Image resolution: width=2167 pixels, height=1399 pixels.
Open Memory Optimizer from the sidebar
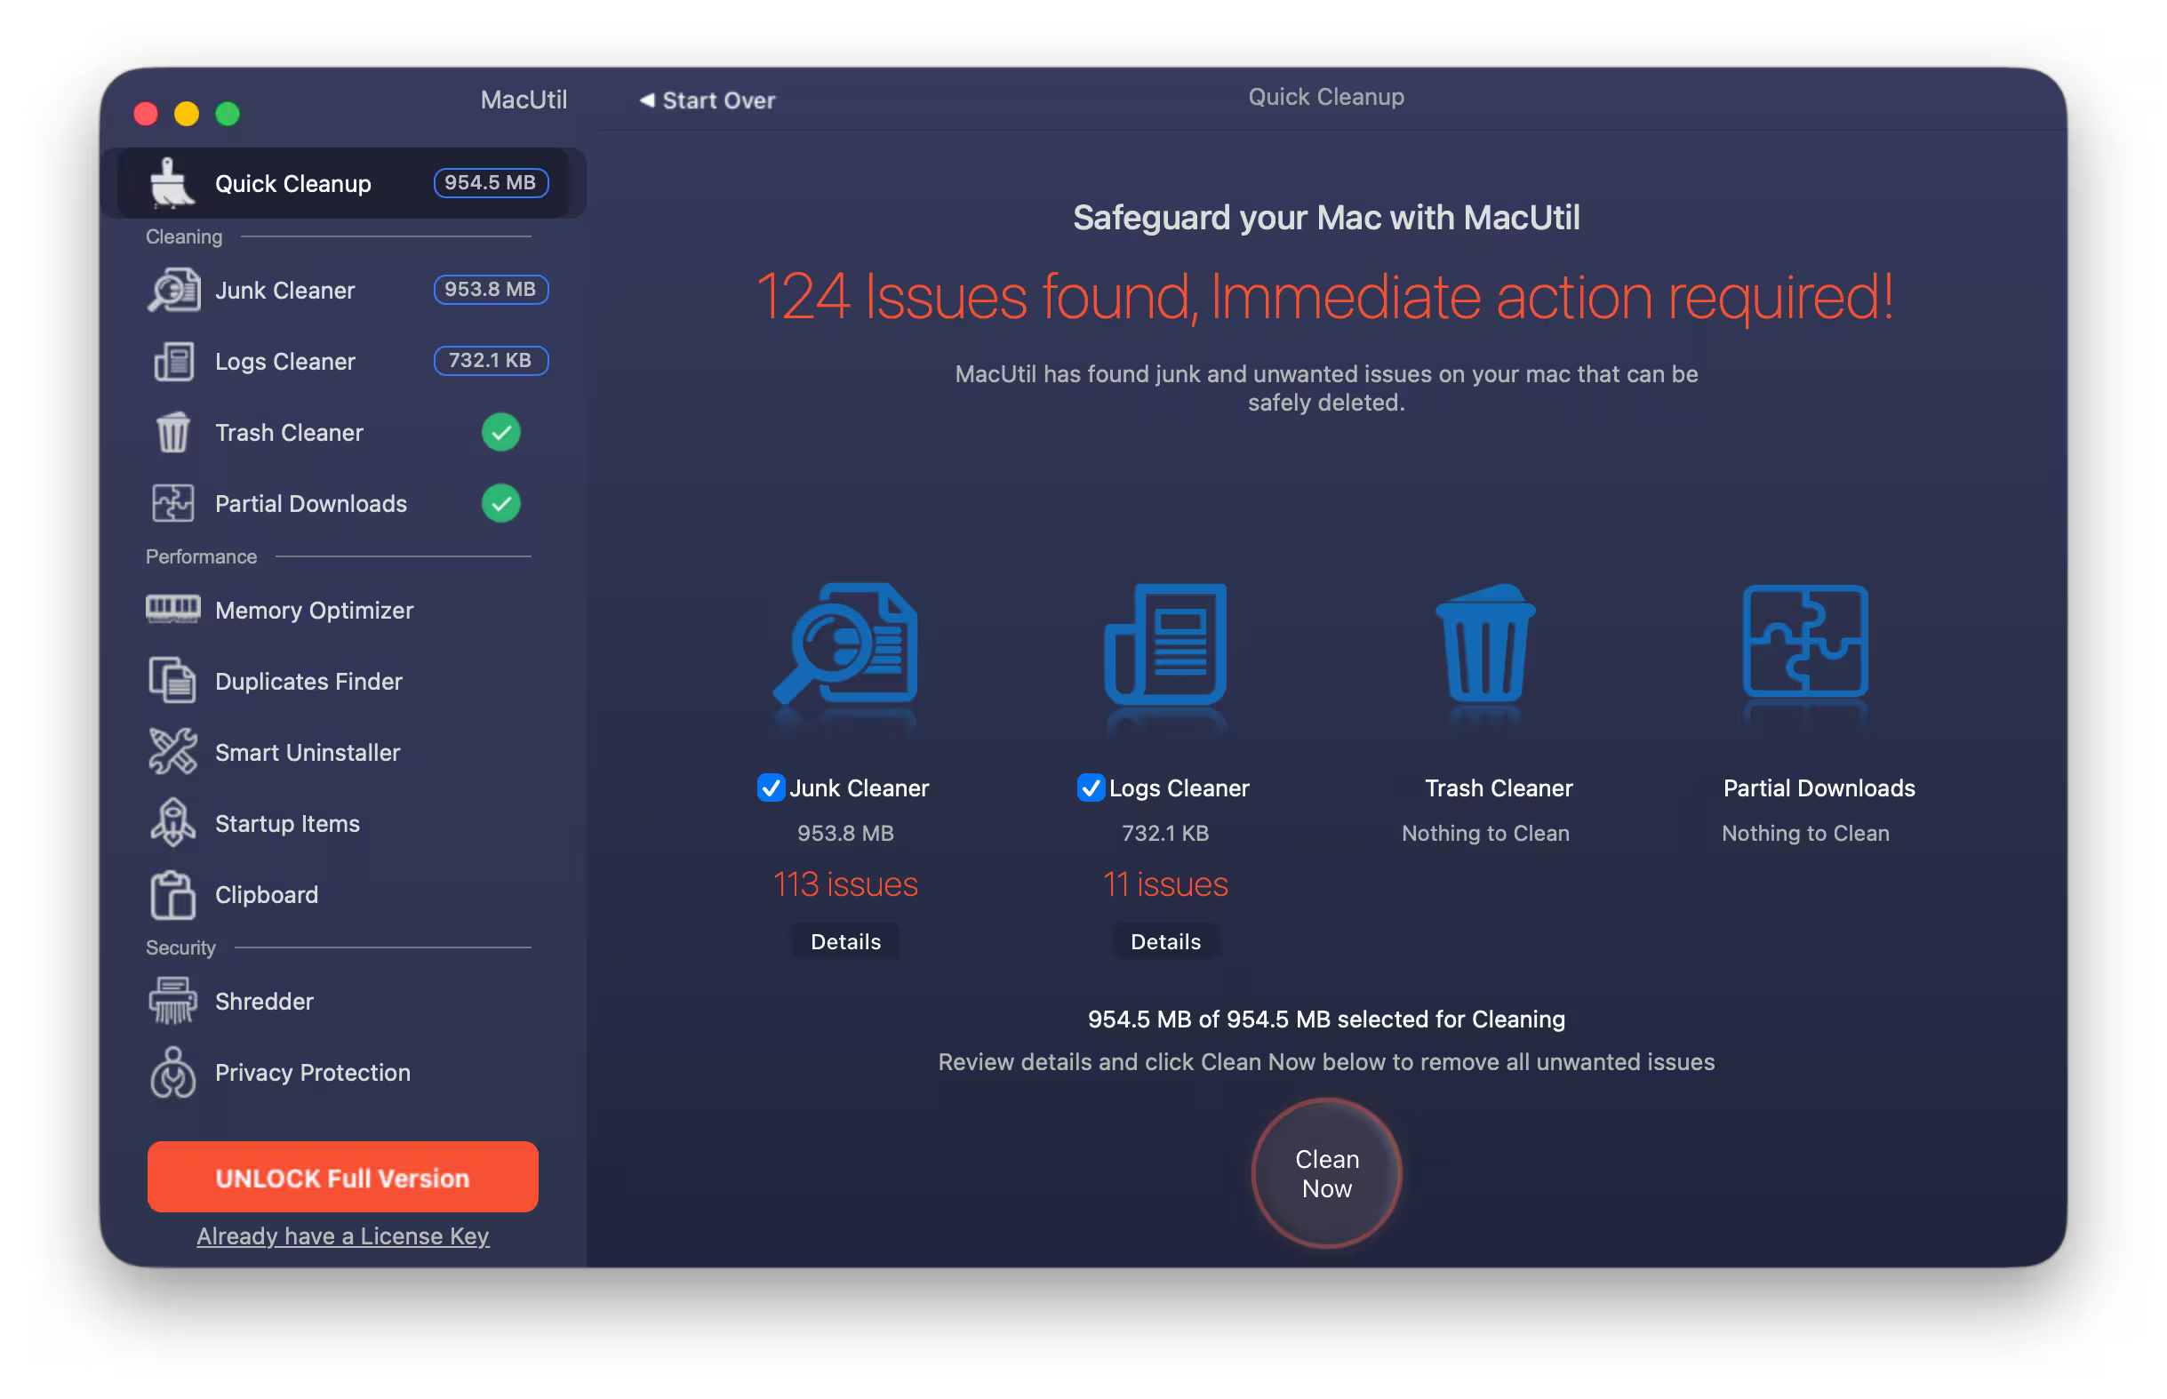[343, 610]
